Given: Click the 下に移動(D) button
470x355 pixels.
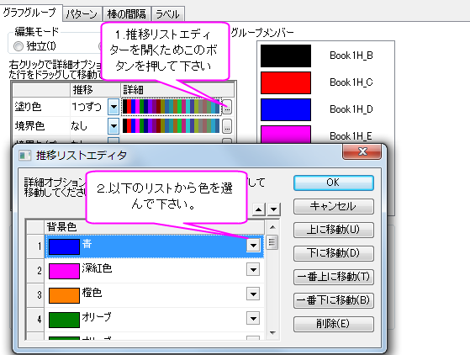Looking at the screenshot, I should 334,253.
